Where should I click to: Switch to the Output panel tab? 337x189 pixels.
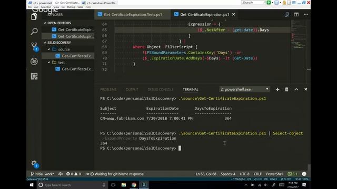click(132, 90)
